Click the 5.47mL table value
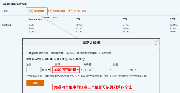The width and height of the screenshot is (180, 93). point(126,25)
